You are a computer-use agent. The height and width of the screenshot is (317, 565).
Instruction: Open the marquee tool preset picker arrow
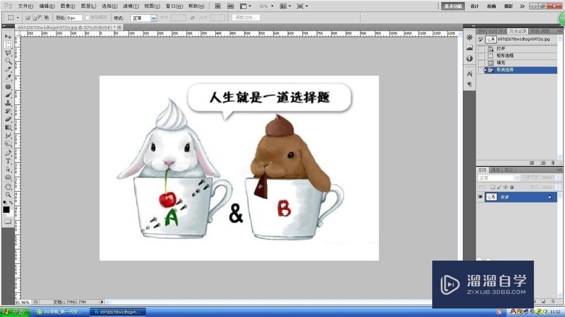point(18,17)
